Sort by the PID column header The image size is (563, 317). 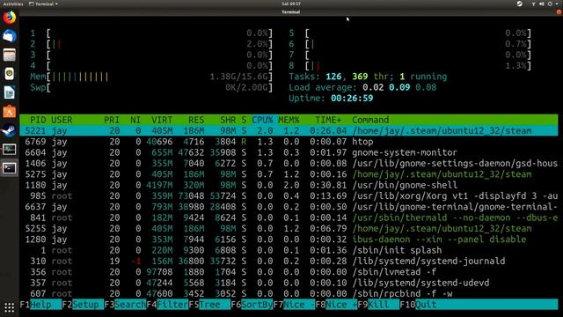[x=38, y=120]
